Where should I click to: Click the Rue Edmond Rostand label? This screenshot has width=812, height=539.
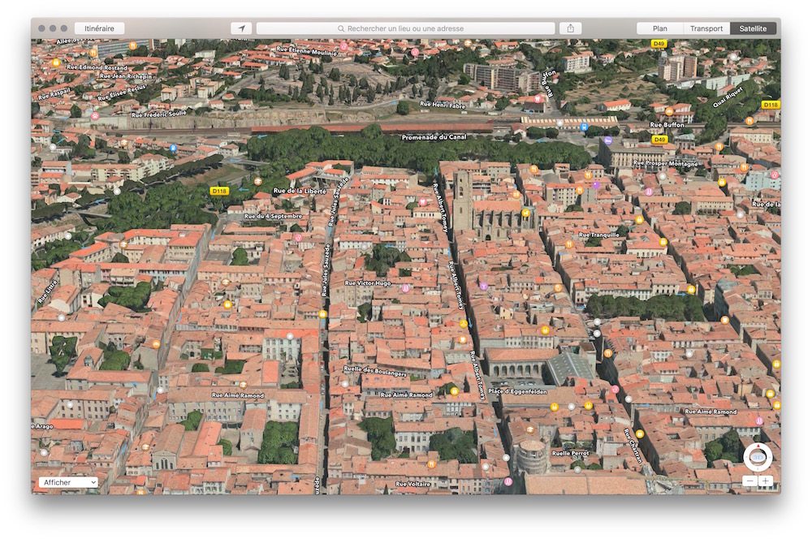click(x=97, y=67)
